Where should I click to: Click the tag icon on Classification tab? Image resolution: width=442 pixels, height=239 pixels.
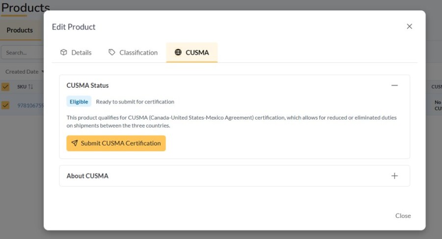point(112,52)
